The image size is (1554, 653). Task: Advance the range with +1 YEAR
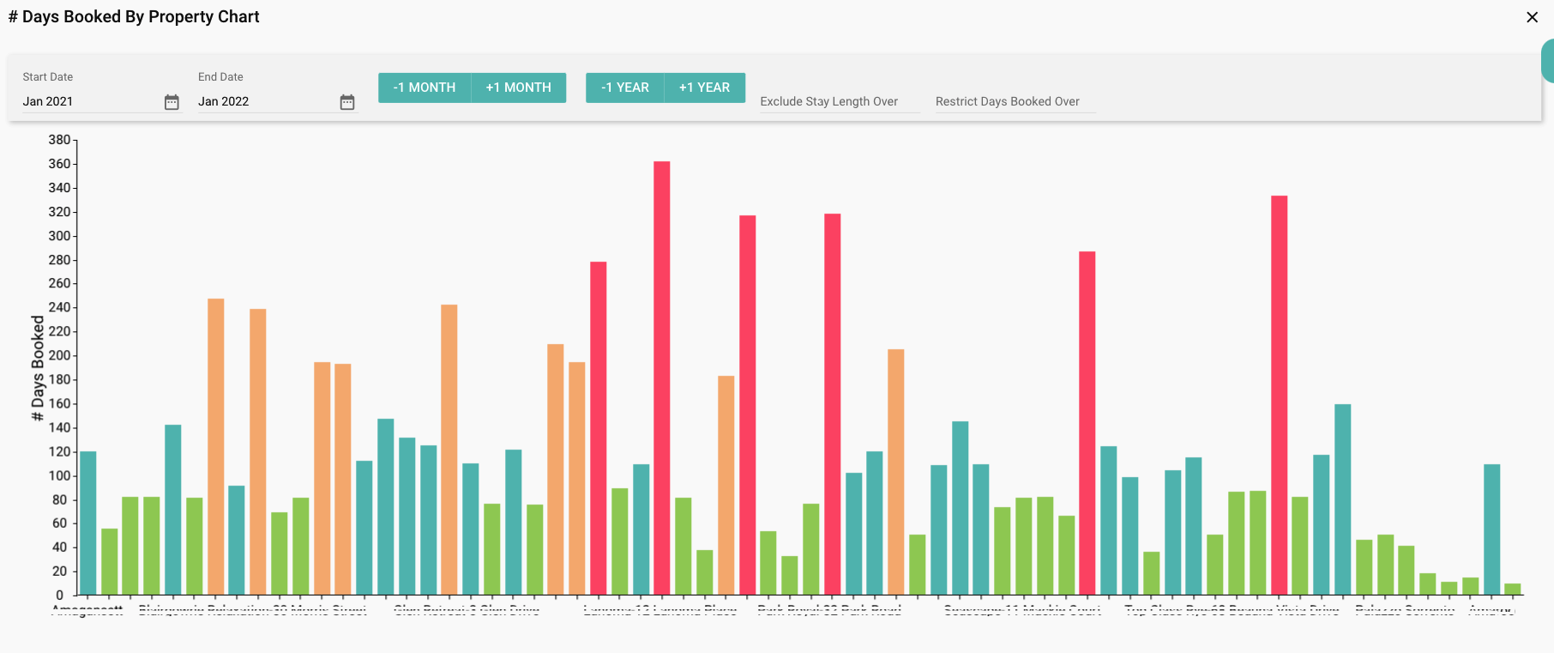coord(704,88)
